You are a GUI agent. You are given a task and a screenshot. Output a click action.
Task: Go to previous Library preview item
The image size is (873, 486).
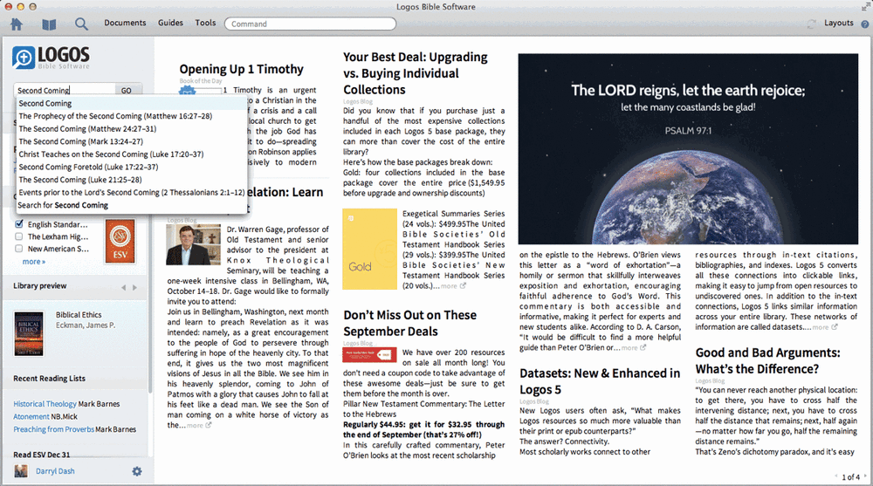coord(124,288)
